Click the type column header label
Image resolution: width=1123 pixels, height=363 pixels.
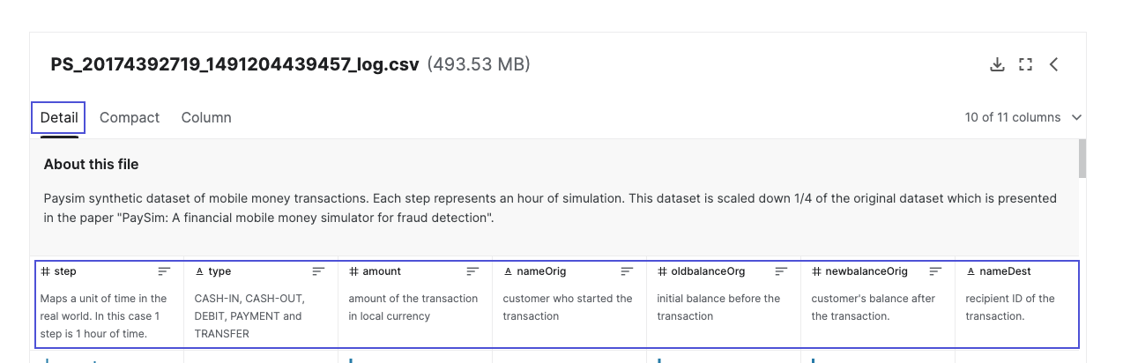(x=219, y=271)
